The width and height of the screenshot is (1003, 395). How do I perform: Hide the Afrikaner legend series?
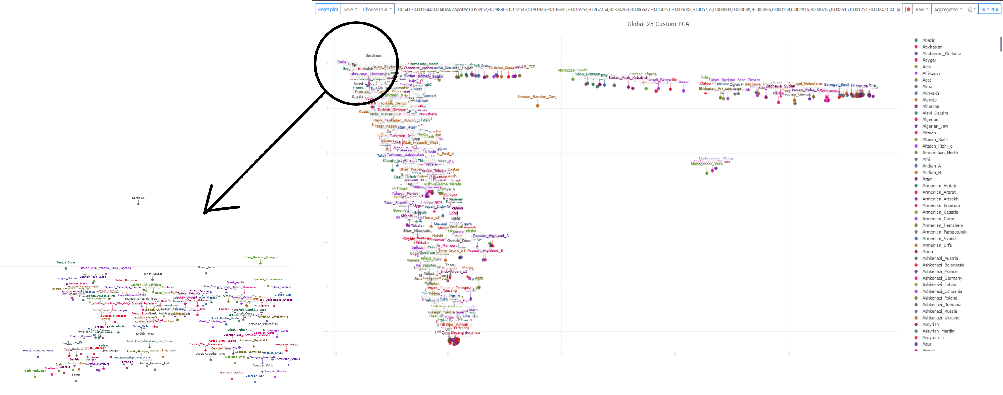[x=931, y=73]
